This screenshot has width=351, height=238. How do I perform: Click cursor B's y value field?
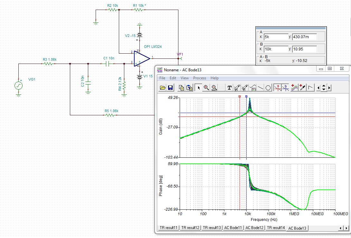point(304,49)
